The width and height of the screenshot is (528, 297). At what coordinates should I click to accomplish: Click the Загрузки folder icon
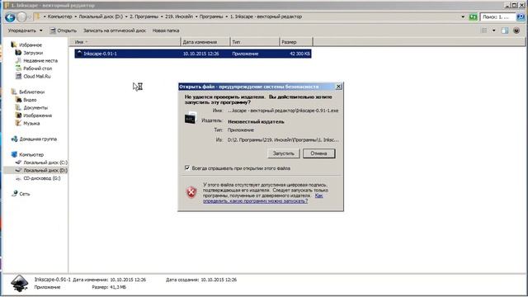click(x=18, y=53)
